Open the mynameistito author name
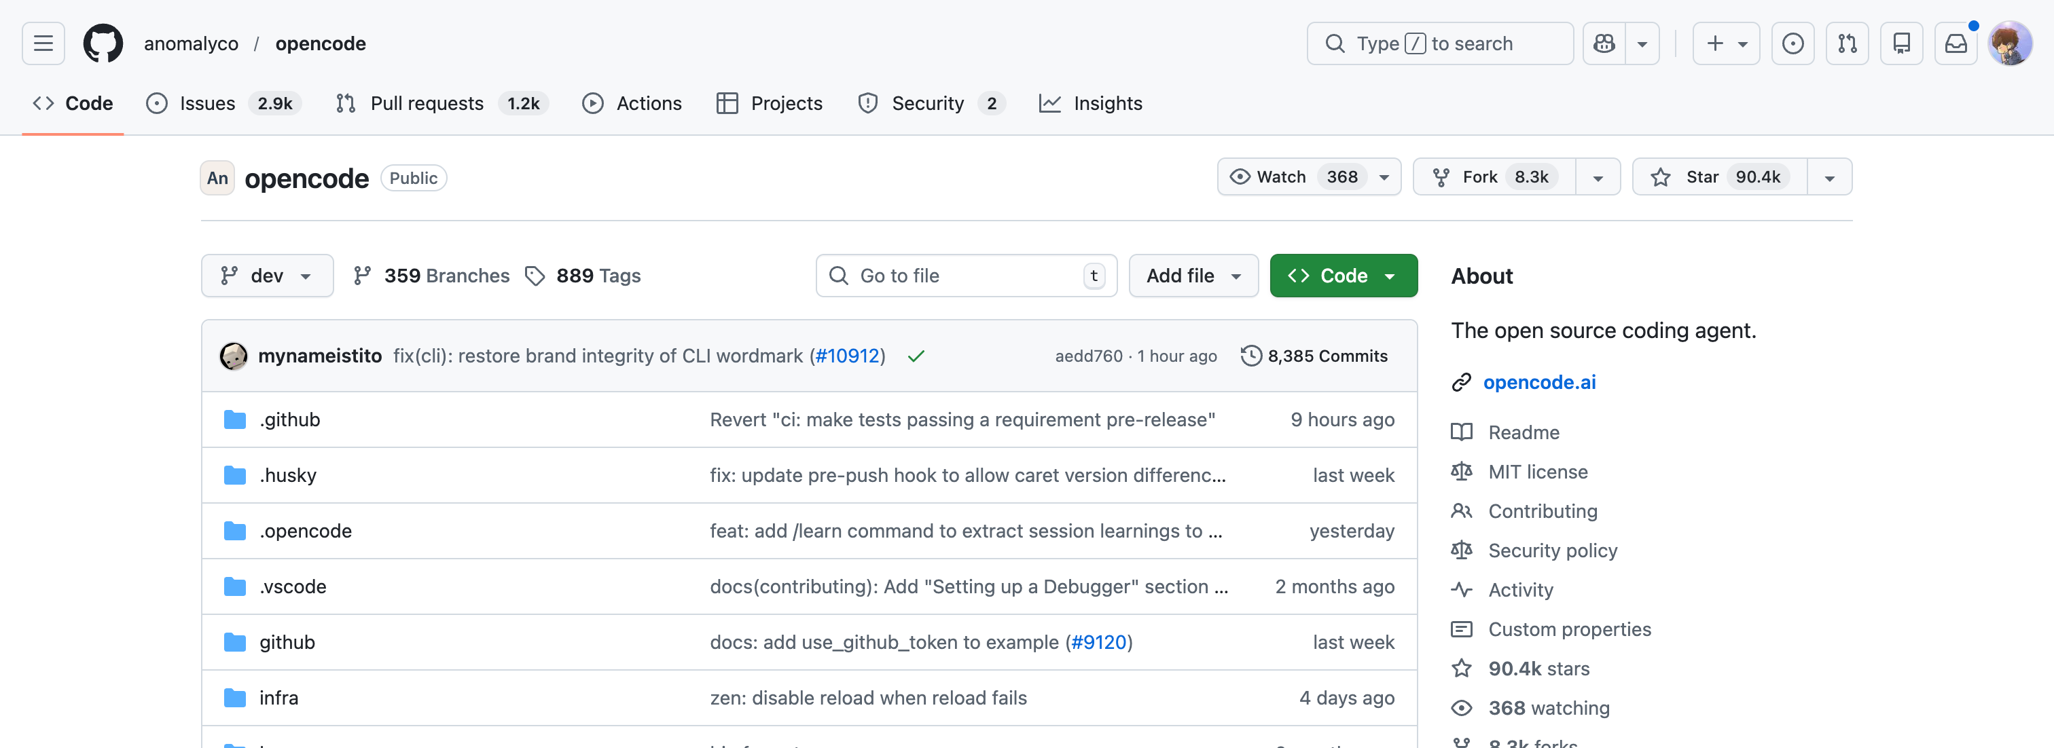This screenshot has height=748, width=2054. coord(320,356)
